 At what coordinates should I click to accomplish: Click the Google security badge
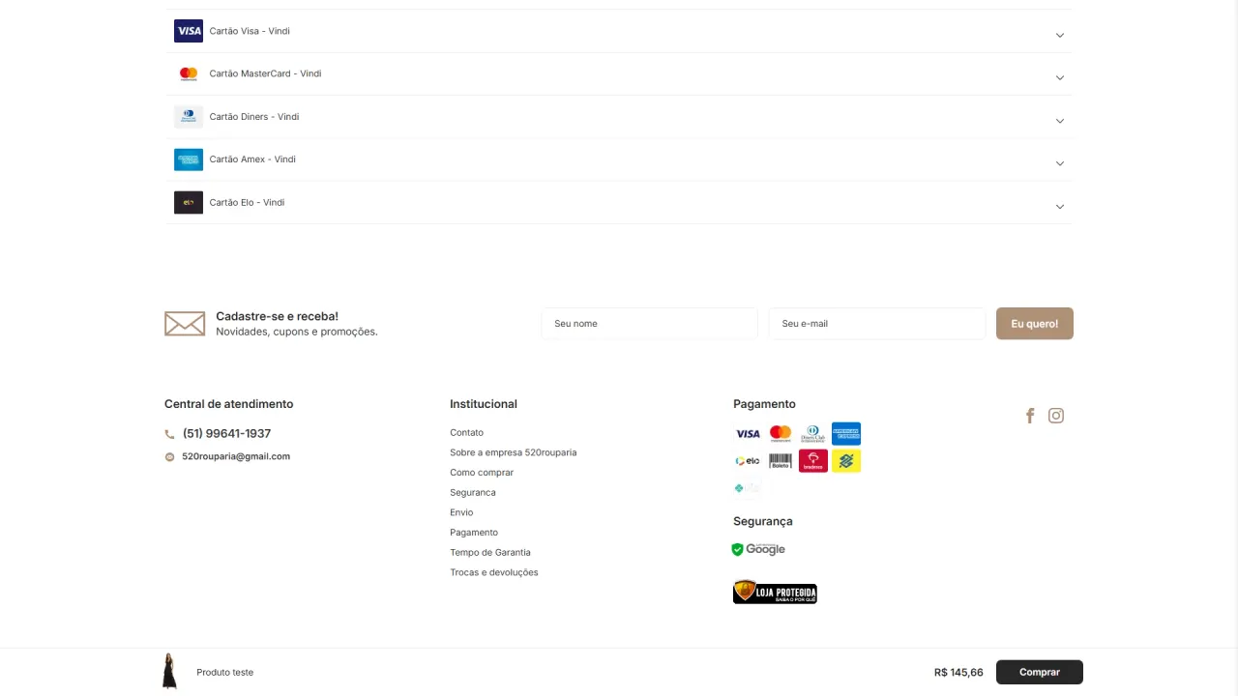(x=758, y=549)
